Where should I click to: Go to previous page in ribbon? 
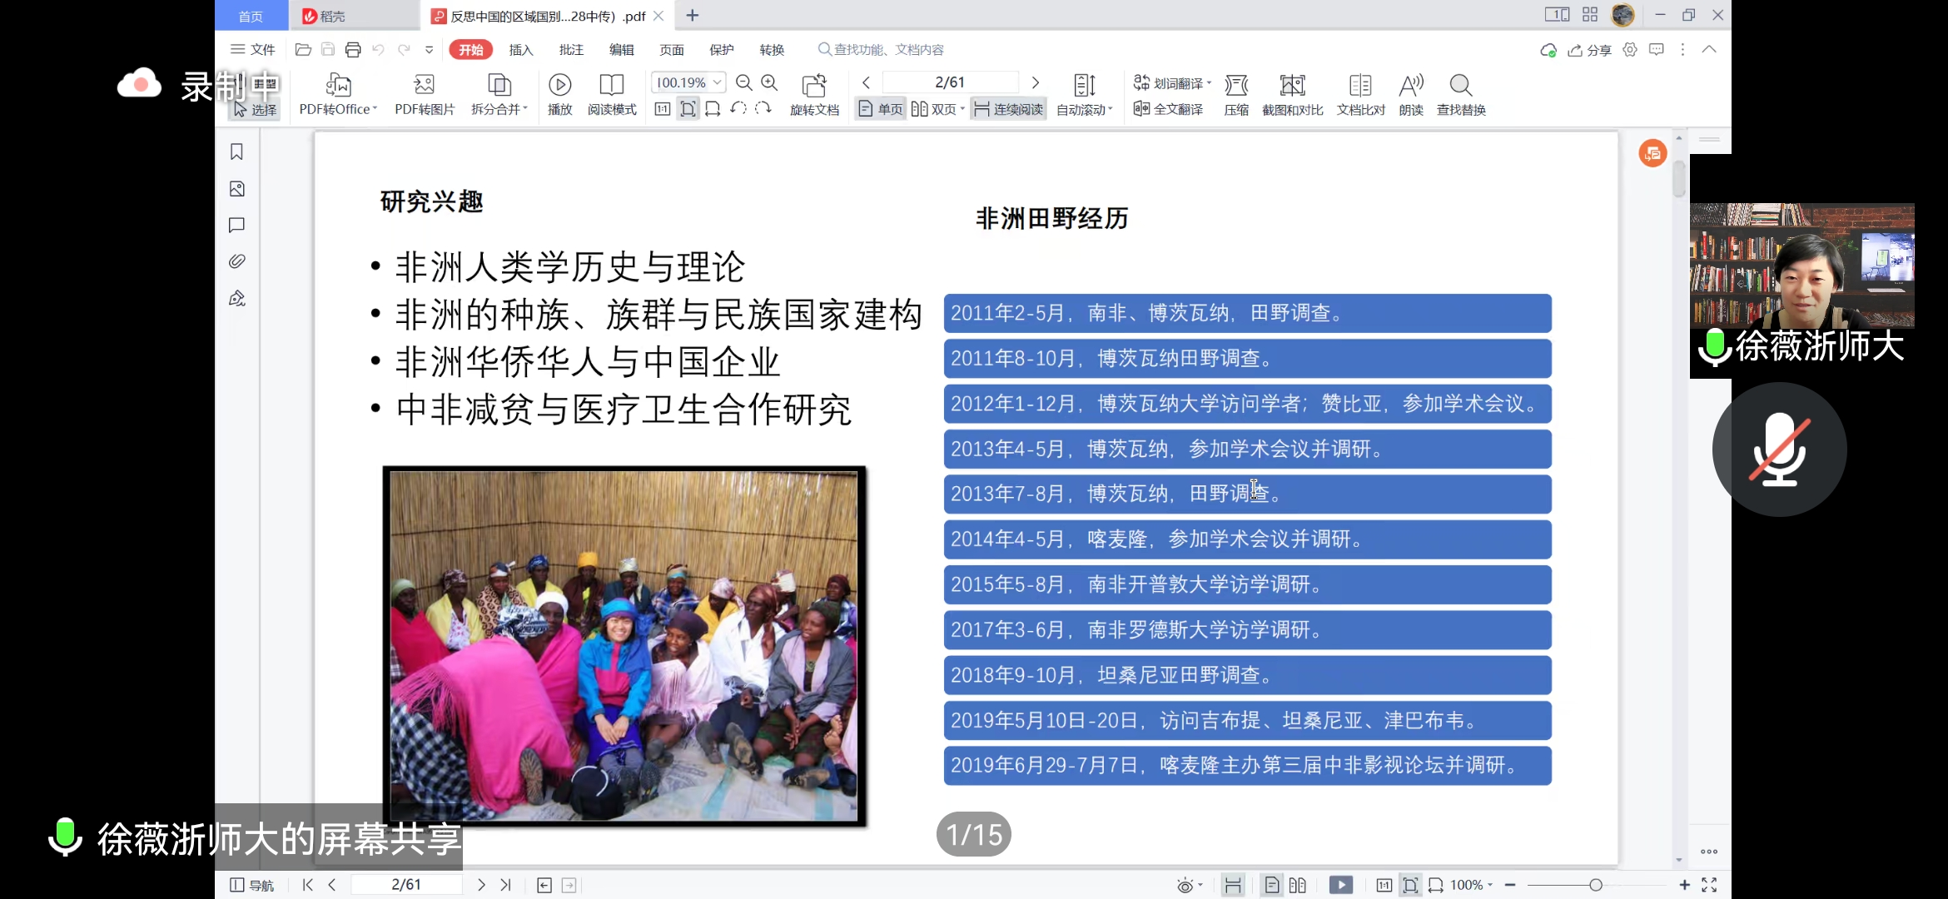867,82
